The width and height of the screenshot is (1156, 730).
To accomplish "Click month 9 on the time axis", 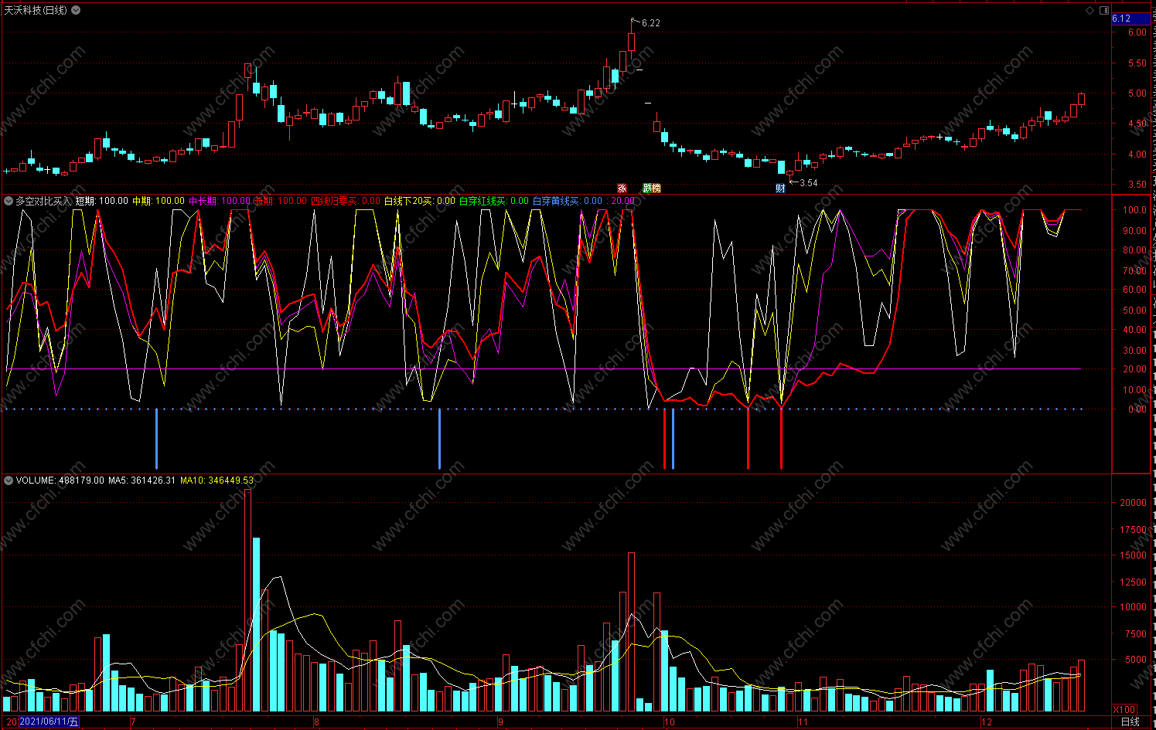I will click(x=500, y=722).
